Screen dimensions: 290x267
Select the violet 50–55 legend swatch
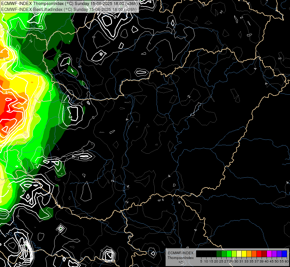(x=279, y=254)
